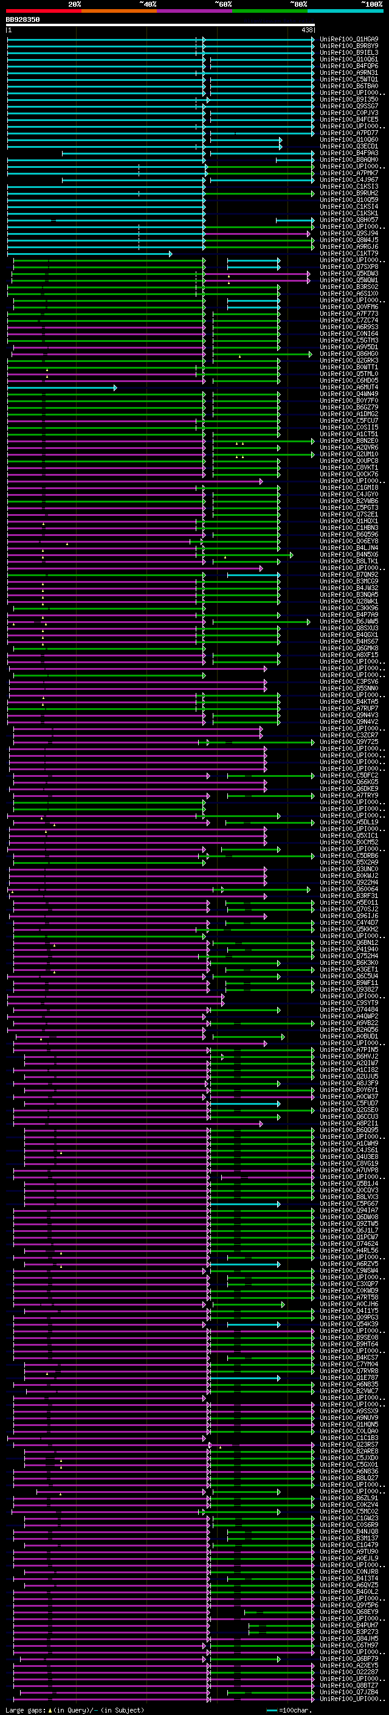The height and width of the screenshot is (1715, 389).
Task: Open hit UniRef100_B9IEL3
Action: (x=348, y=52)
